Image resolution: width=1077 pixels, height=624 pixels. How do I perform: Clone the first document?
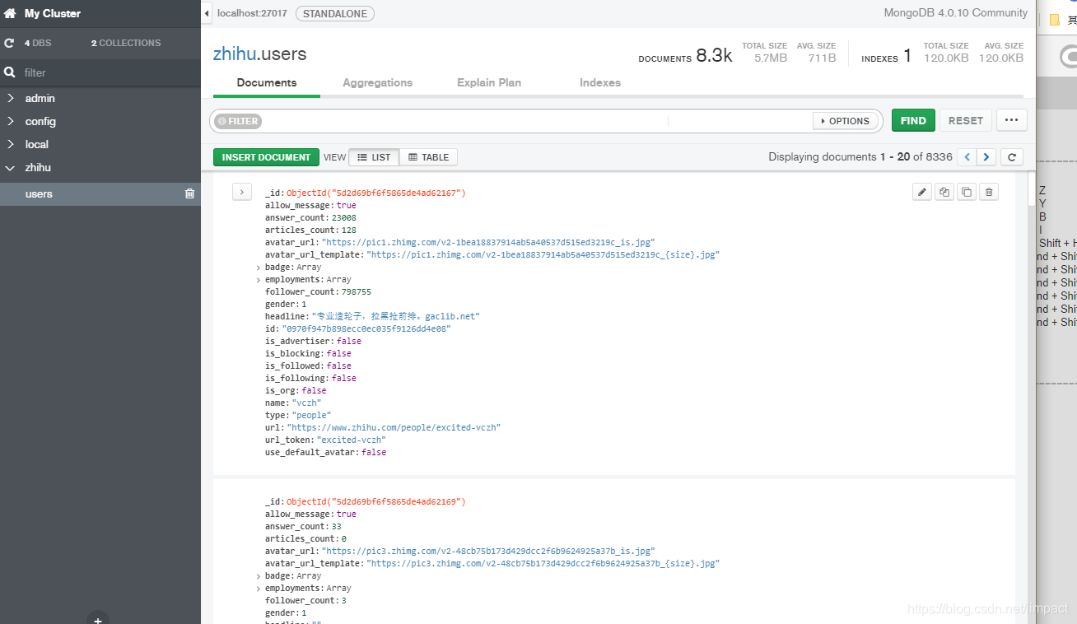(967, 192)
